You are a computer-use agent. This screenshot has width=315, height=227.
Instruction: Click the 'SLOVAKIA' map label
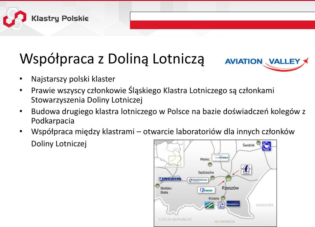(x=224, y=221)
